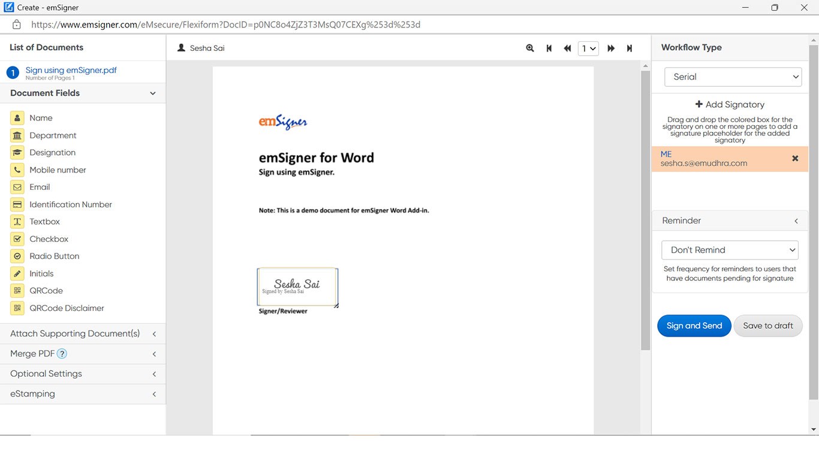Image resolution: width=819 pixels, height=460 pixels.
Task: Click the QRCode Disclaimer field icon
Action: pos(17,308)
